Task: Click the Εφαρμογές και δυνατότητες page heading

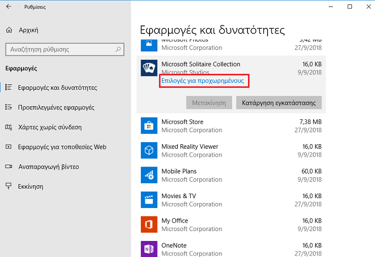Action: click(212, 30)
